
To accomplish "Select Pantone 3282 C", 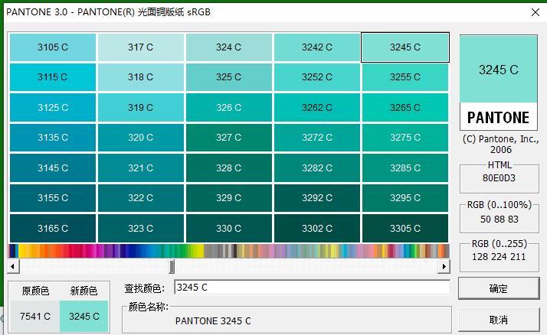I will pyautogui.click(x=317, y=167).
